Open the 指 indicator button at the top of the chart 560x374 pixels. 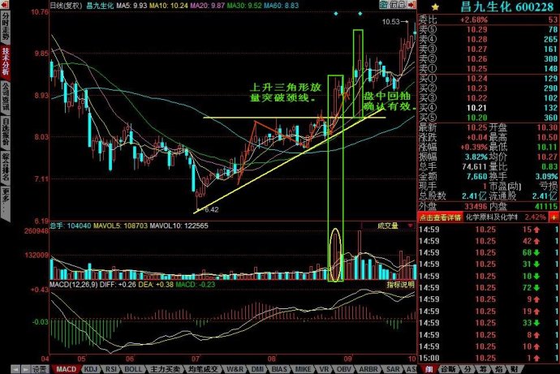pyautogui.click(x=384, y=5)
